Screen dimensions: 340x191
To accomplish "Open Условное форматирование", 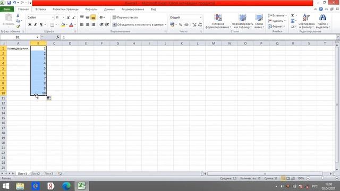I will [x=218, y=21].
